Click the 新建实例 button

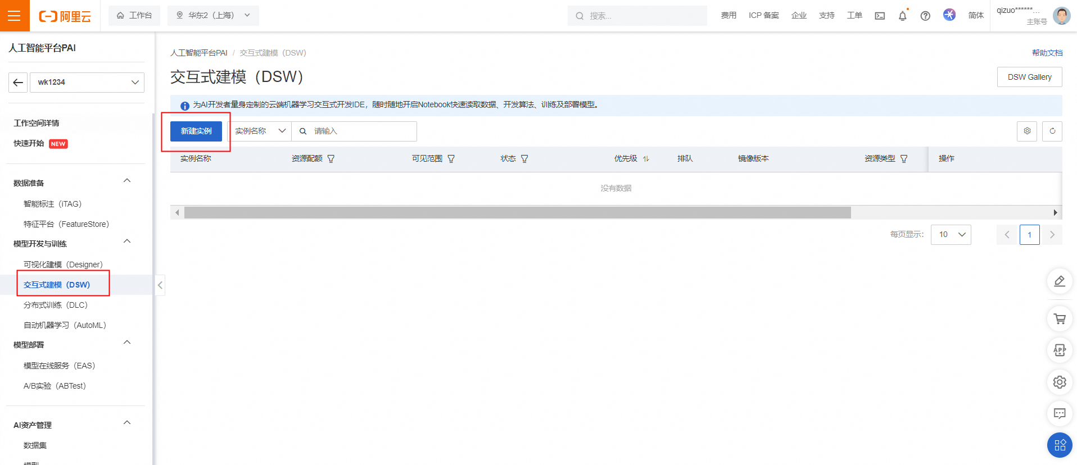pyautogui.click(x=196, y=131)
